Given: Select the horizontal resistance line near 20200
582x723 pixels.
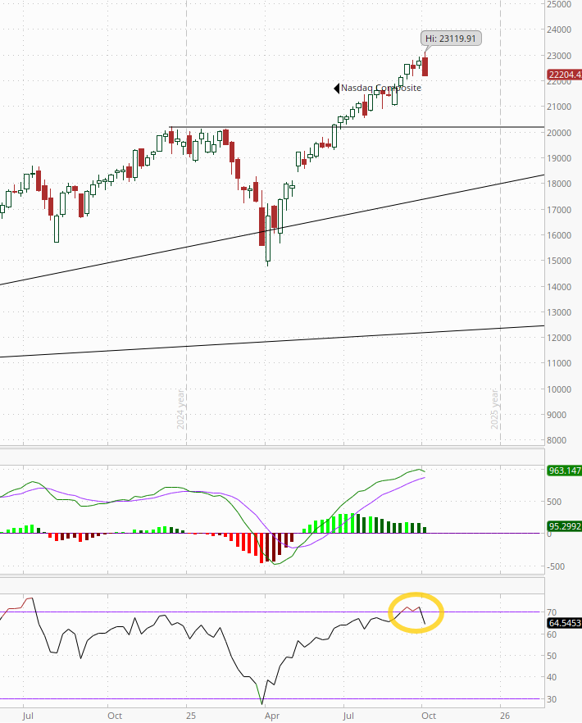Looking at the screenshot, I should 357,127.
